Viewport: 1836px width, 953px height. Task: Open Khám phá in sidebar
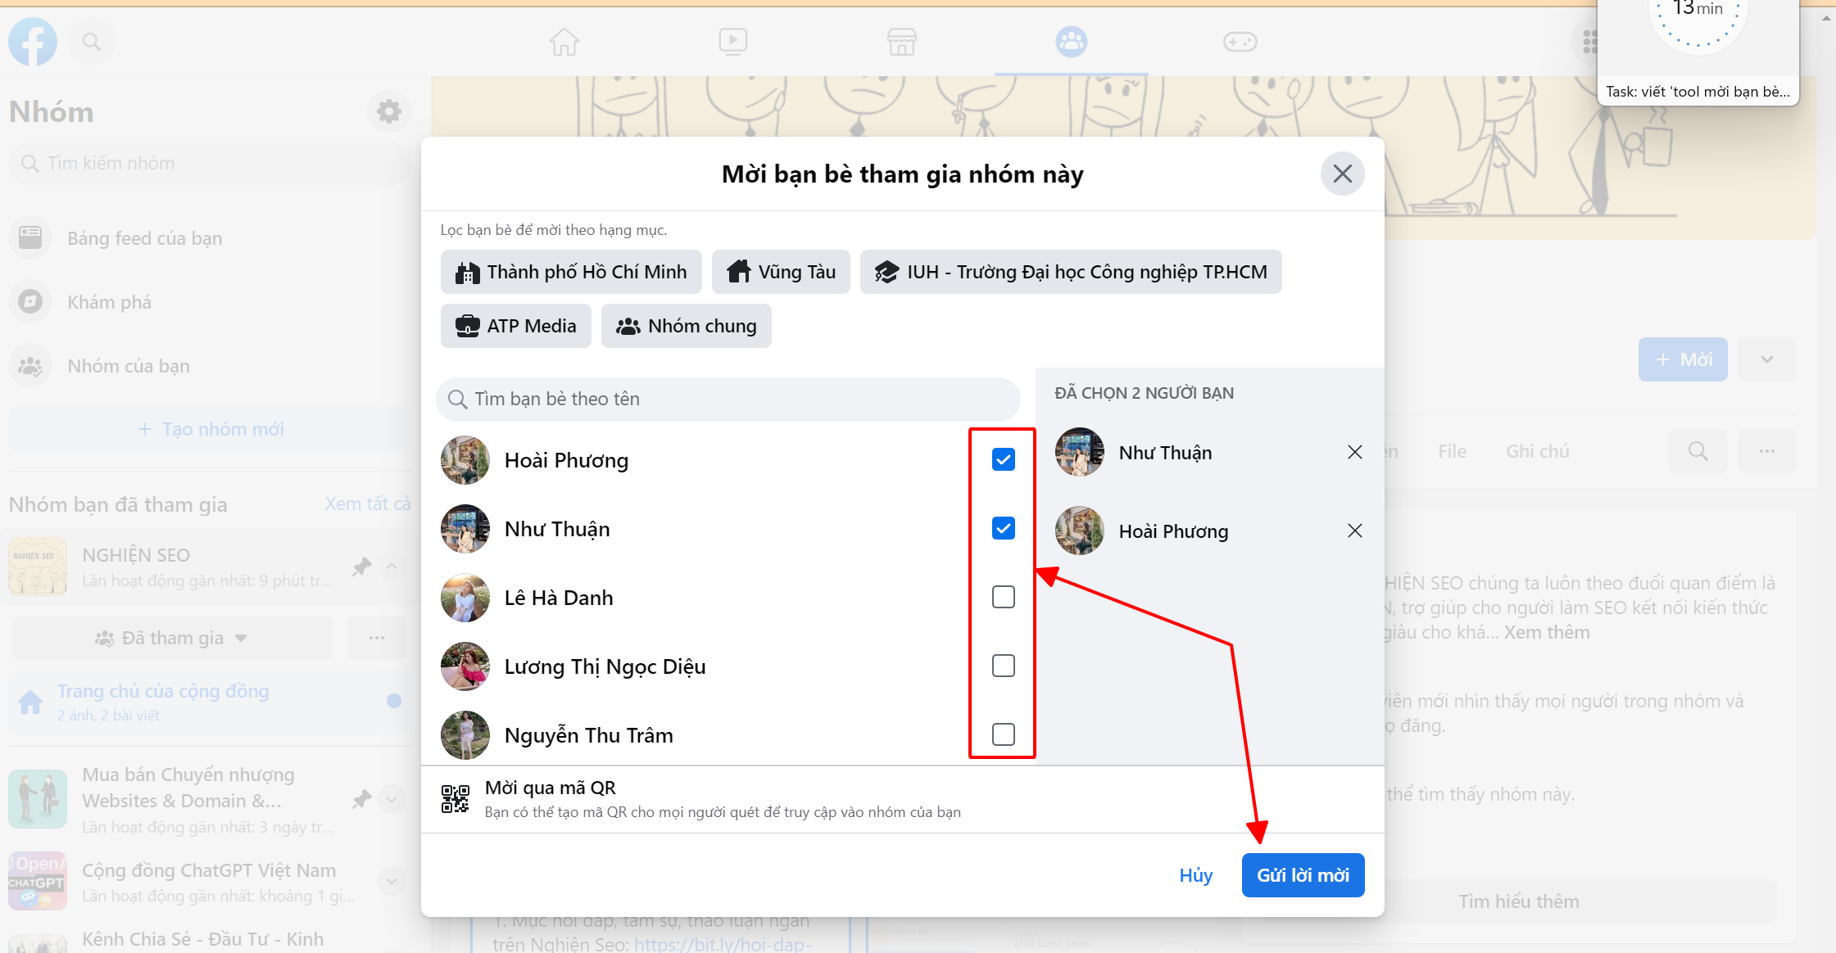209,302
